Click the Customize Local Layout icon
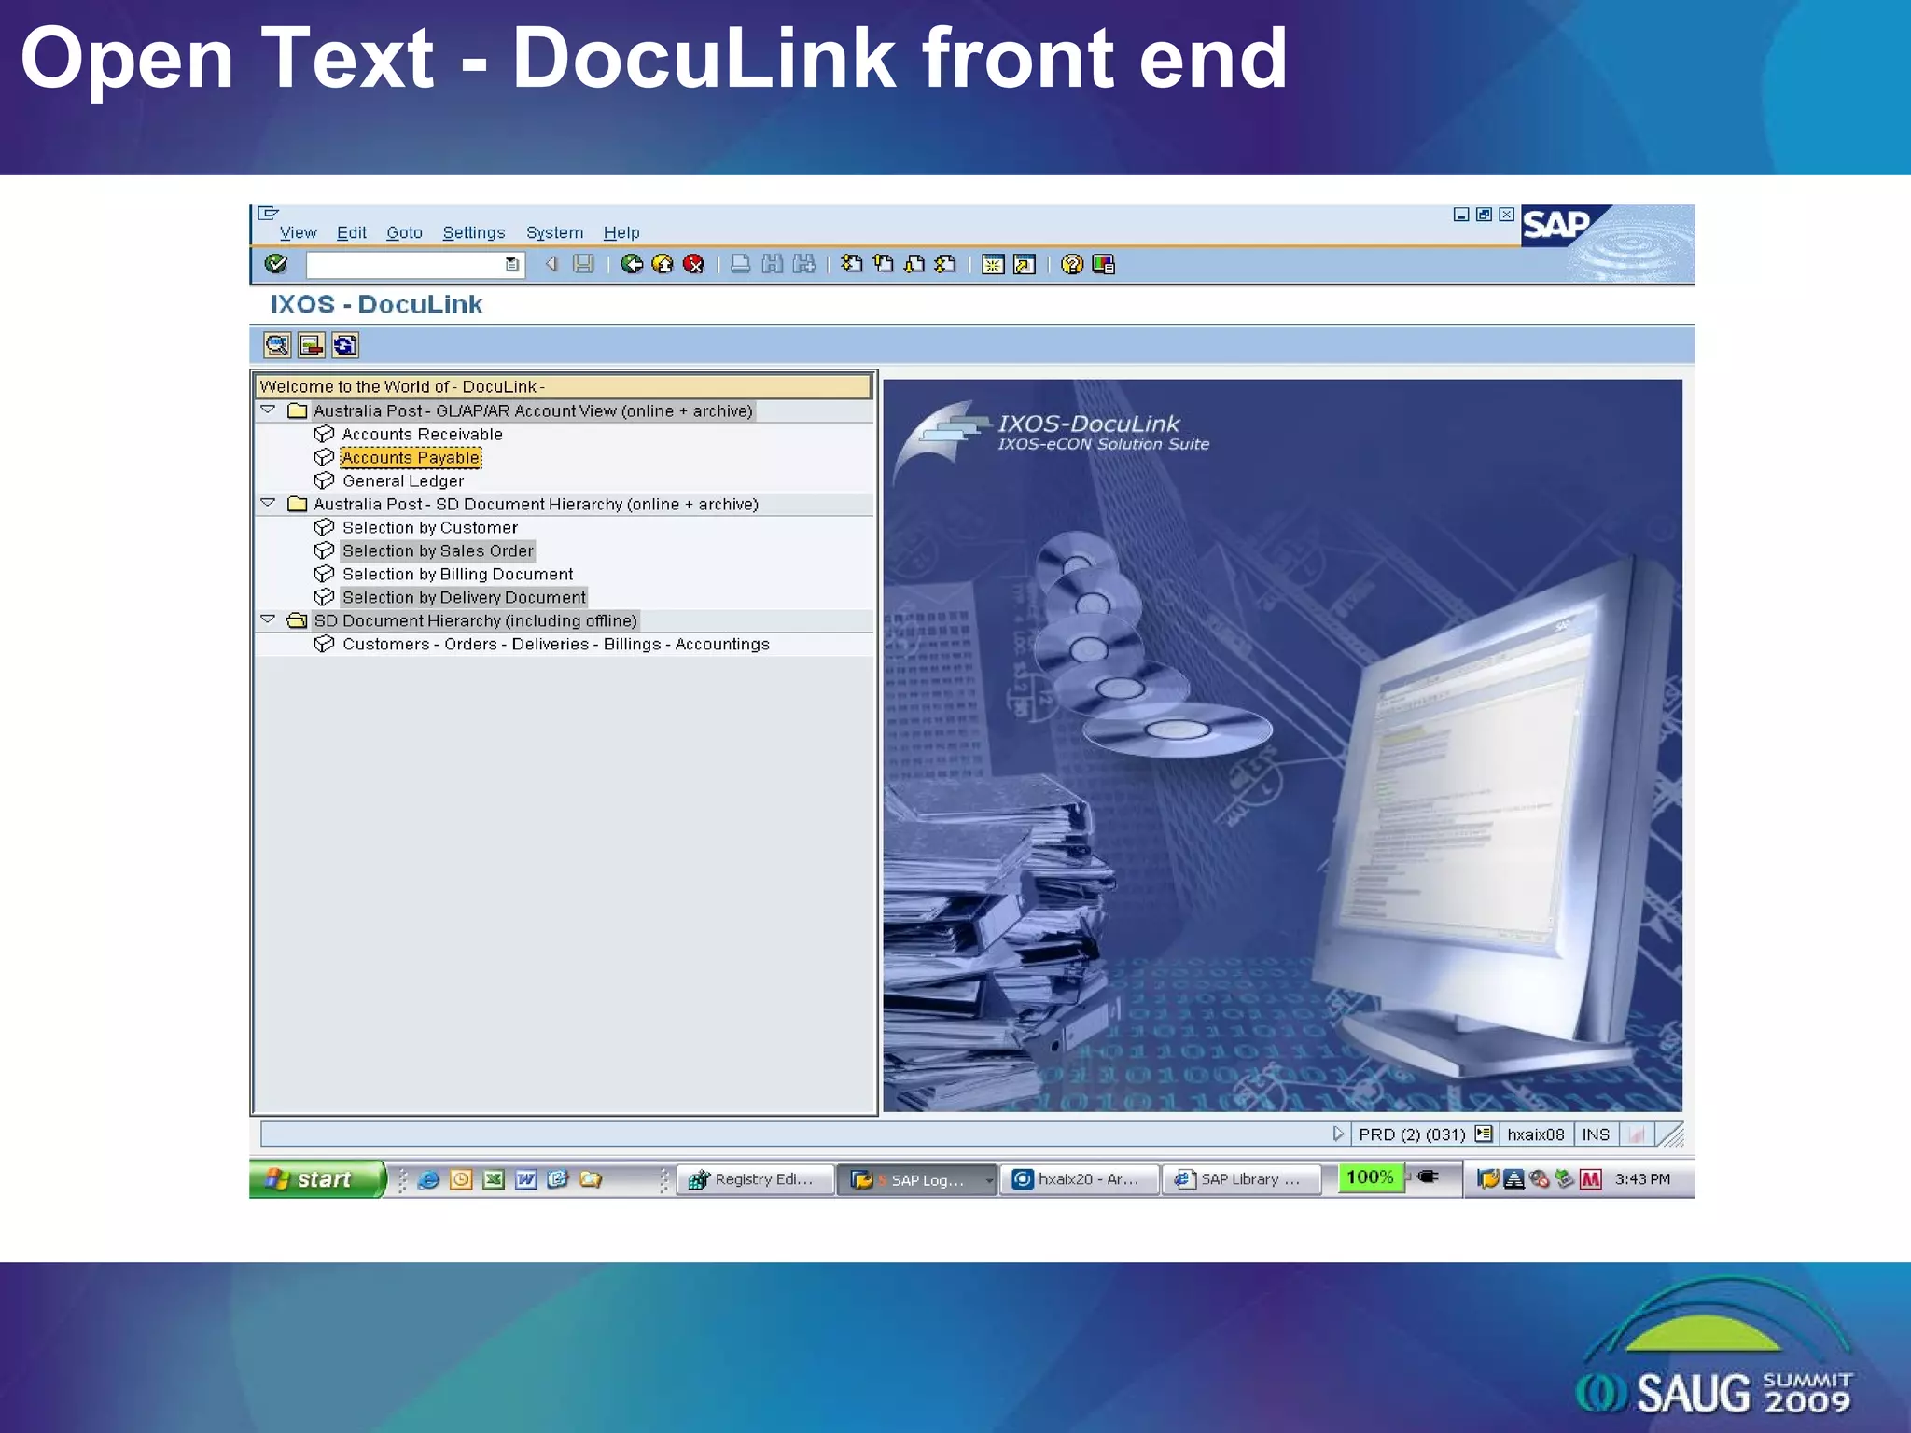Image resolution: width=1911 pixels, height=1433 pixels. coord(1103,265)
